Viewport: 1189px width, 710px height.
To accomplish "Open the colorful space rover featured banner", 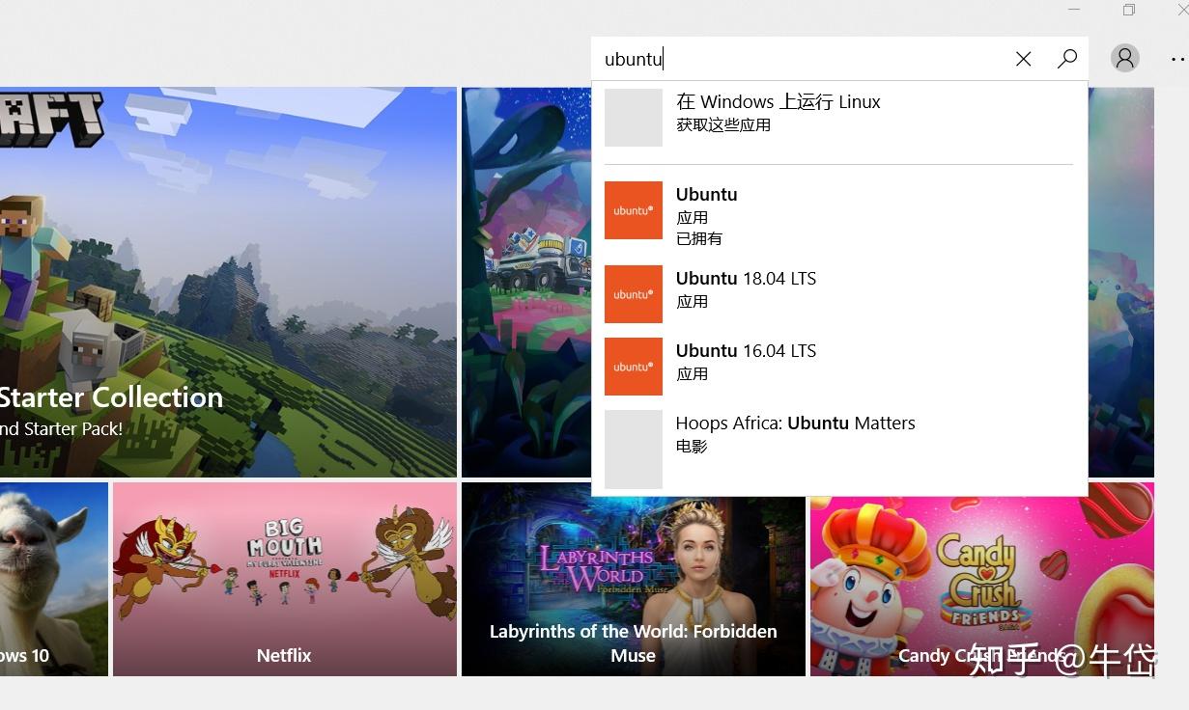I will pos(526,282).
